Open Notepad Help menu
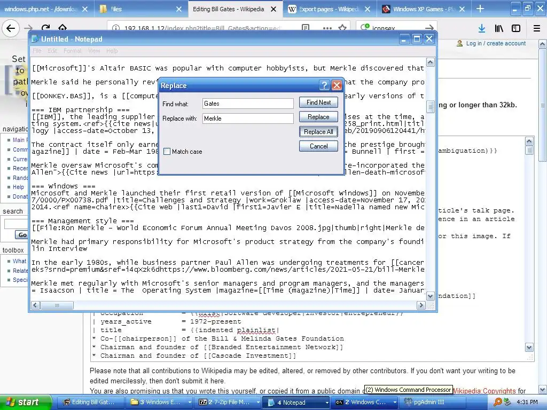 click(x=112, y=51)
